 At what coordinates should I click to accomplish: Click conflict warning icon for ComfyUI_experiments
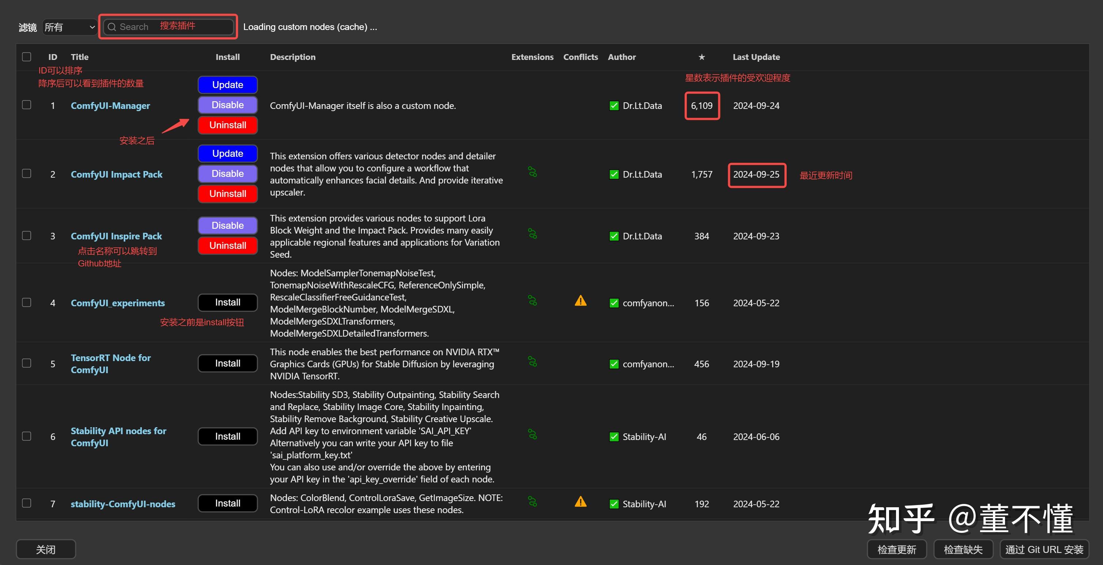tap(580, 301)
